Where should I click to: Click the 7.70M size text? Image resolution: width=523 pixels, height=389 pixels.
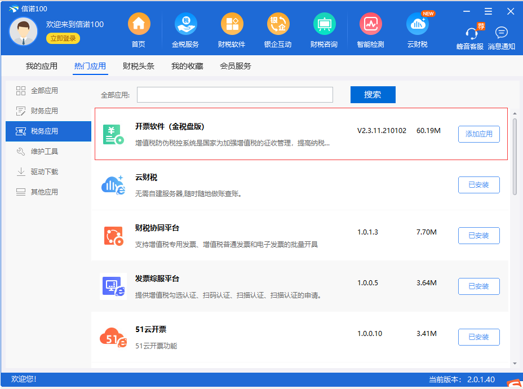tap(426, 232)
